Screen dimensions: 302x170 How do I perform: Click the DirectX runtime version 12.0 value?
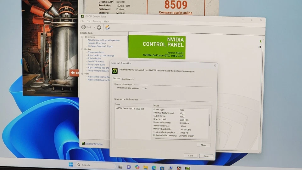pyautogui.click(x=144, y=88)
